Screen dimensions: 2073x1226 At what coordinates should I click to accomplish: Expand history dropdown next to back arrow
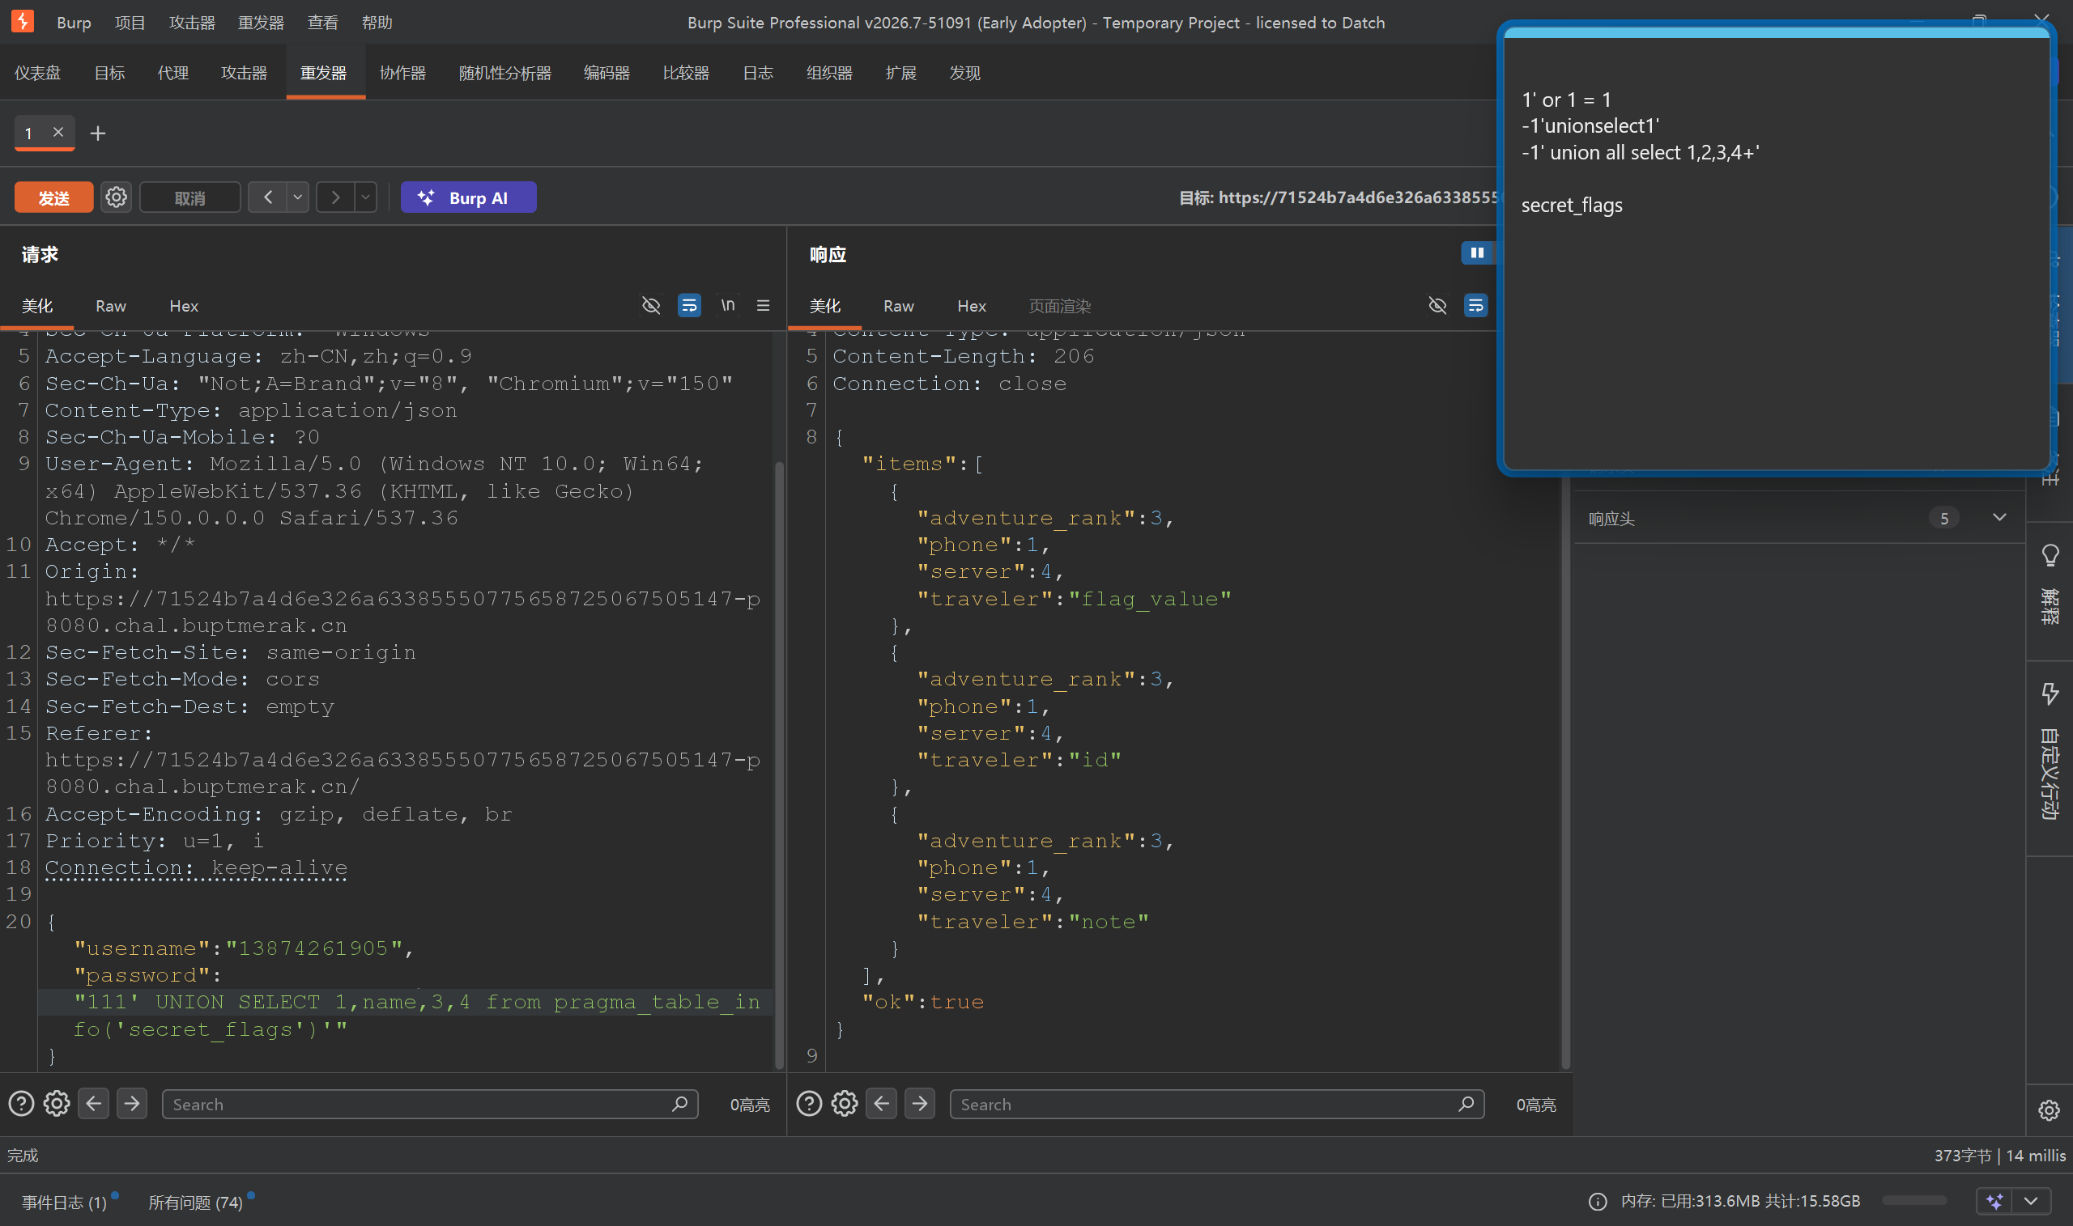tap(297, 197)
